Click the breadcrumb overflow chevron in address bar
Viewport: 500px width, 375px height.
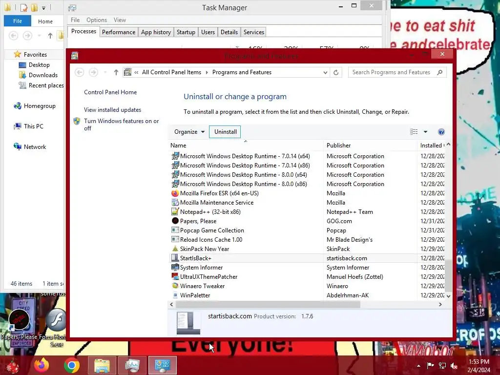tap(136, 72)
